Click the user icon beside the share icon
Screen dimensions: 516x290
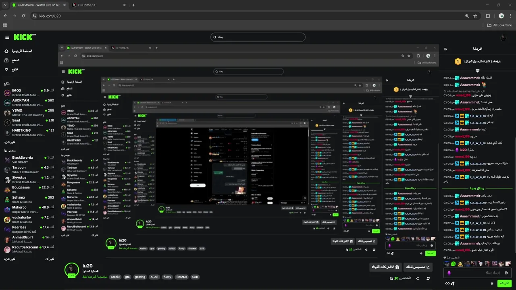[x=428, y=278]
